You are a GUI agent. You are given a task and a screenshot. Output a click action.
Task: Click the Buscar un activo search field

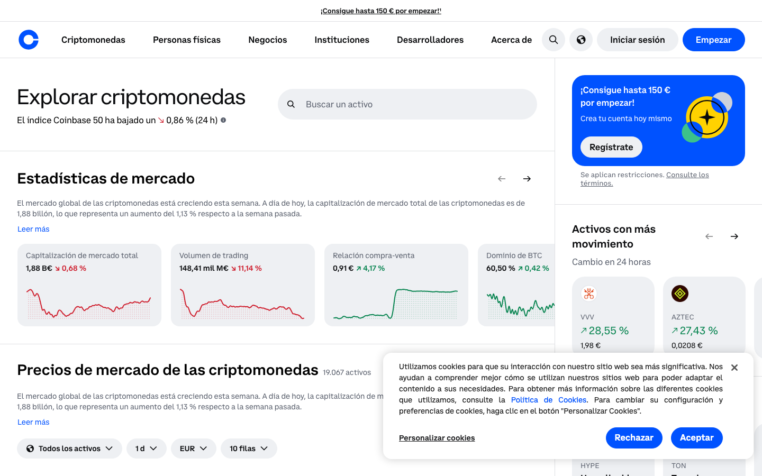(407, 104)
